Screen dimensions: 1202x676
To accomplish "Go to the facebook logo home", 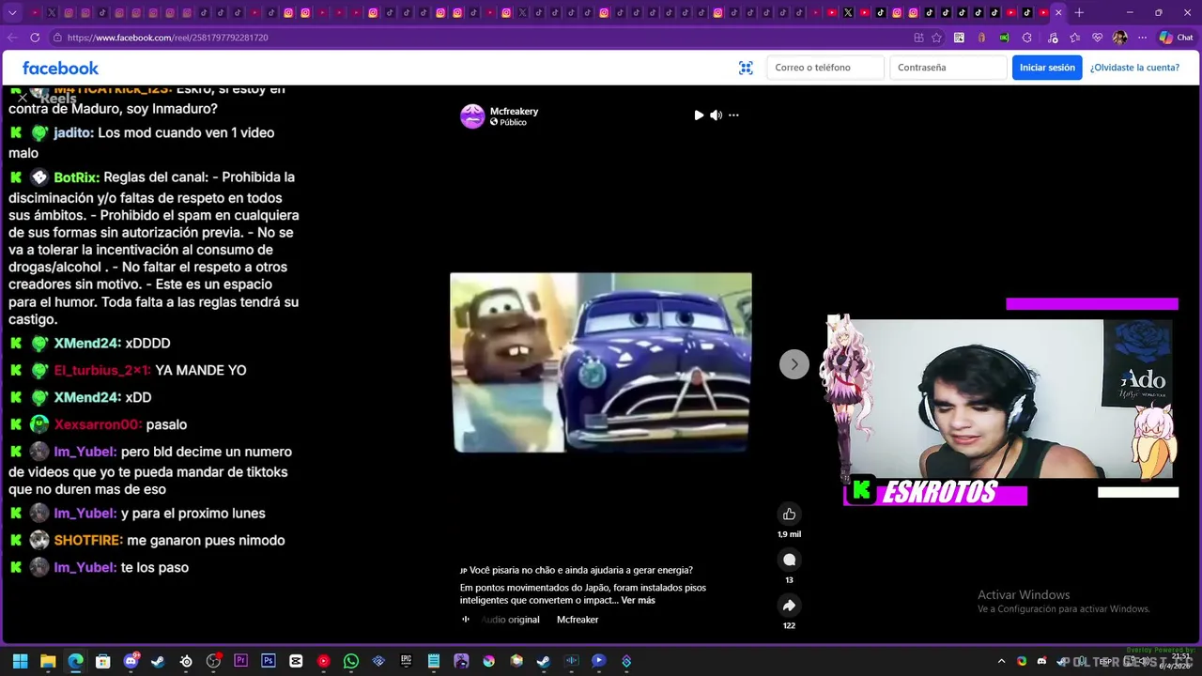I will [60, 68].
